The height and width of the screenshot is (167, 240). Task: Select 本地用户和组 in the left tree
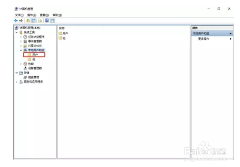tap(36, 50)
